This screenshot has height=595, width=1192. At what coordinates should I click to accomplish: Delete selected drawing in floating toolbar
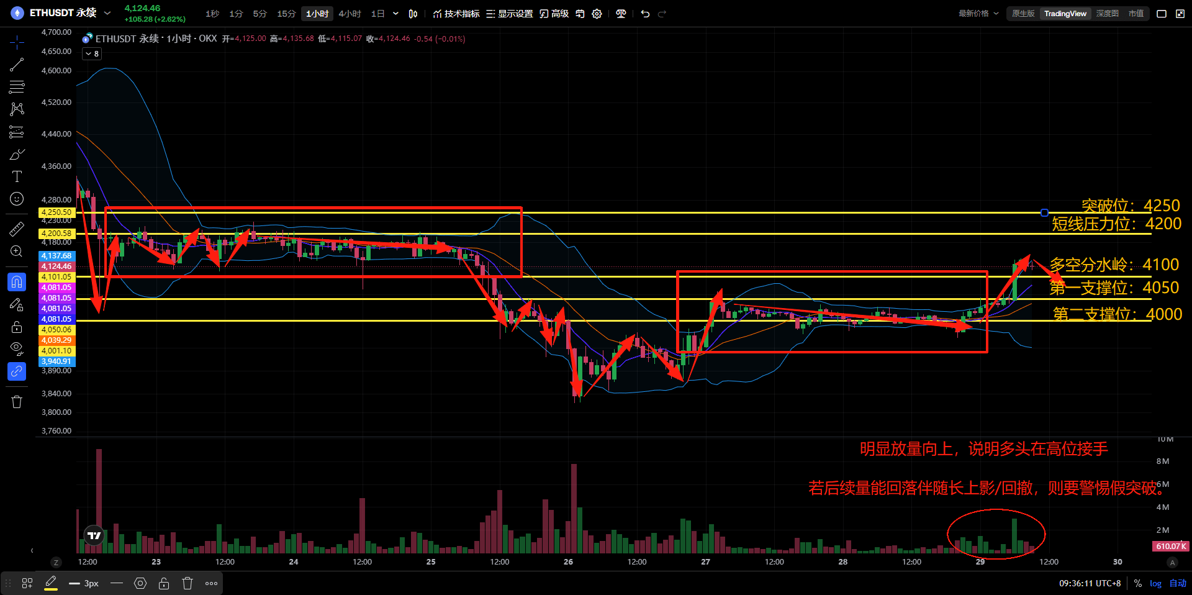pos(187,583)
